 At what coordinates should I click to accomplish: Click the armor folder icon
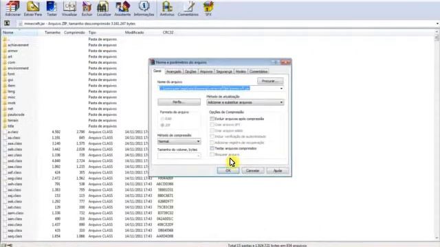5,51
